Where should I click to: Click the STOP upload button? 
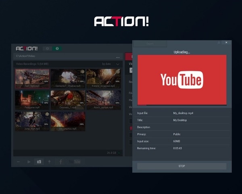[x=181, y=166]
